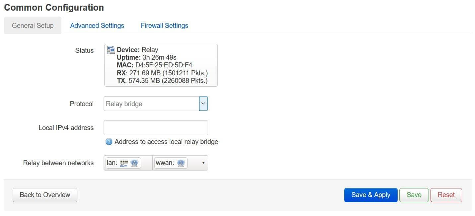This screenshot has width=475, height=216.
Task: Select the wwan network entry
Action: click(164, 163)
